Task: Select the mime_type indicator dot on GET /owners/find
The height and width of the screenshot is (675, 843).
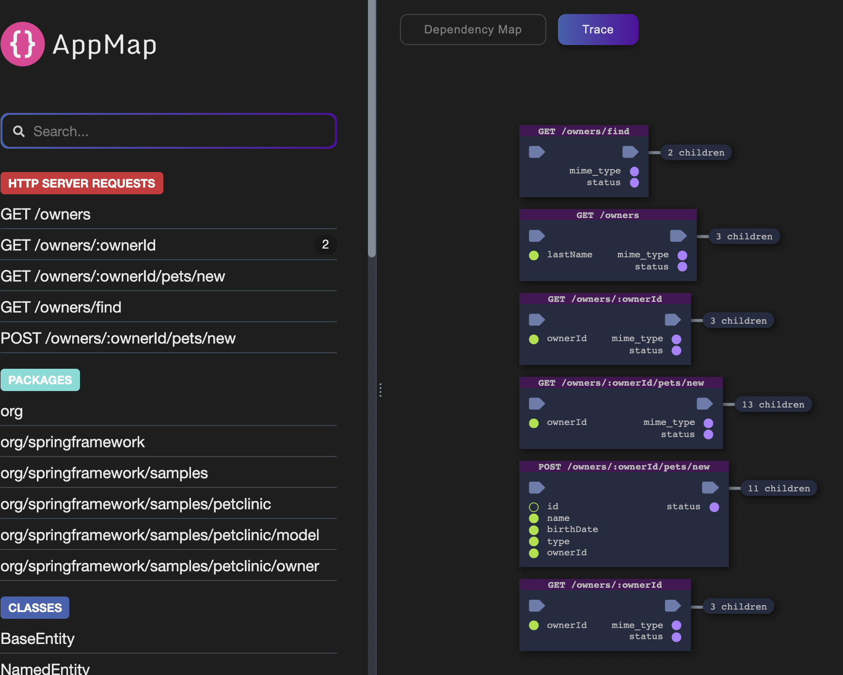Action: 635,171
